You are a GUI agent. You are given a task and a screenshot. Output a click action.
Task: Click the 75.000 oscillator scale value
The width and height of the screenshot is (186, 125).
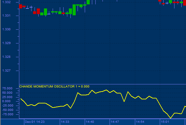(x=7, y=88)
